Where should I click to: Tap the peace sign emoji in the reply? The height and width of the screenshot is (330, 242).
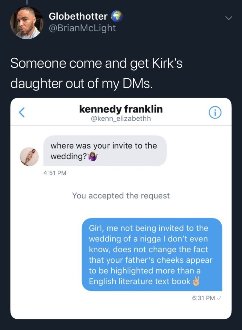point(196,281)
